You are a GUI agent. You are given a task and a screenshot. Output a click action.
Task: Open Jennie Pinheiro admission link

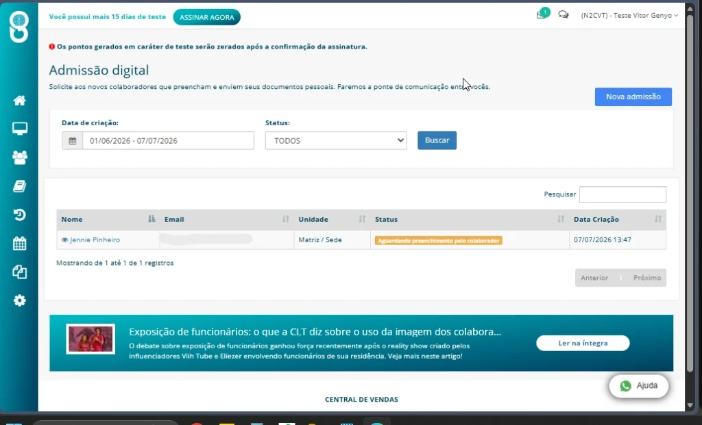[95, 240]
